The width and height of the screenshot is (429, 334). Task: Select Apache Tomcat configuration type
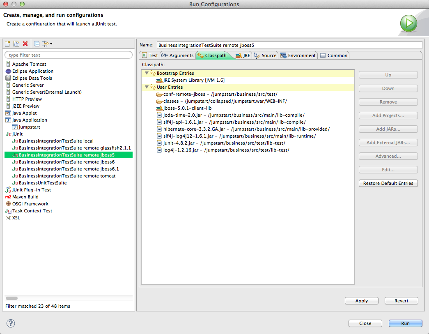pyautogui.click(x=29, y=64)
